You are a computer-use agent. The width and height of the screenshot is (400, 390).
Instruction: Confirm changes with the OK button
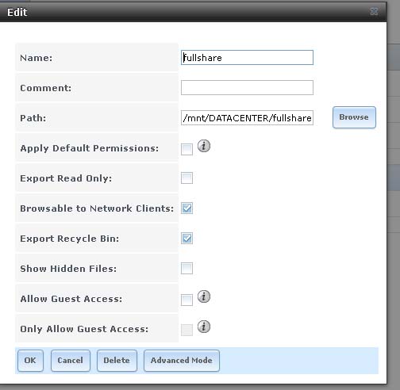pyautogui.click(x=30, y=361)
